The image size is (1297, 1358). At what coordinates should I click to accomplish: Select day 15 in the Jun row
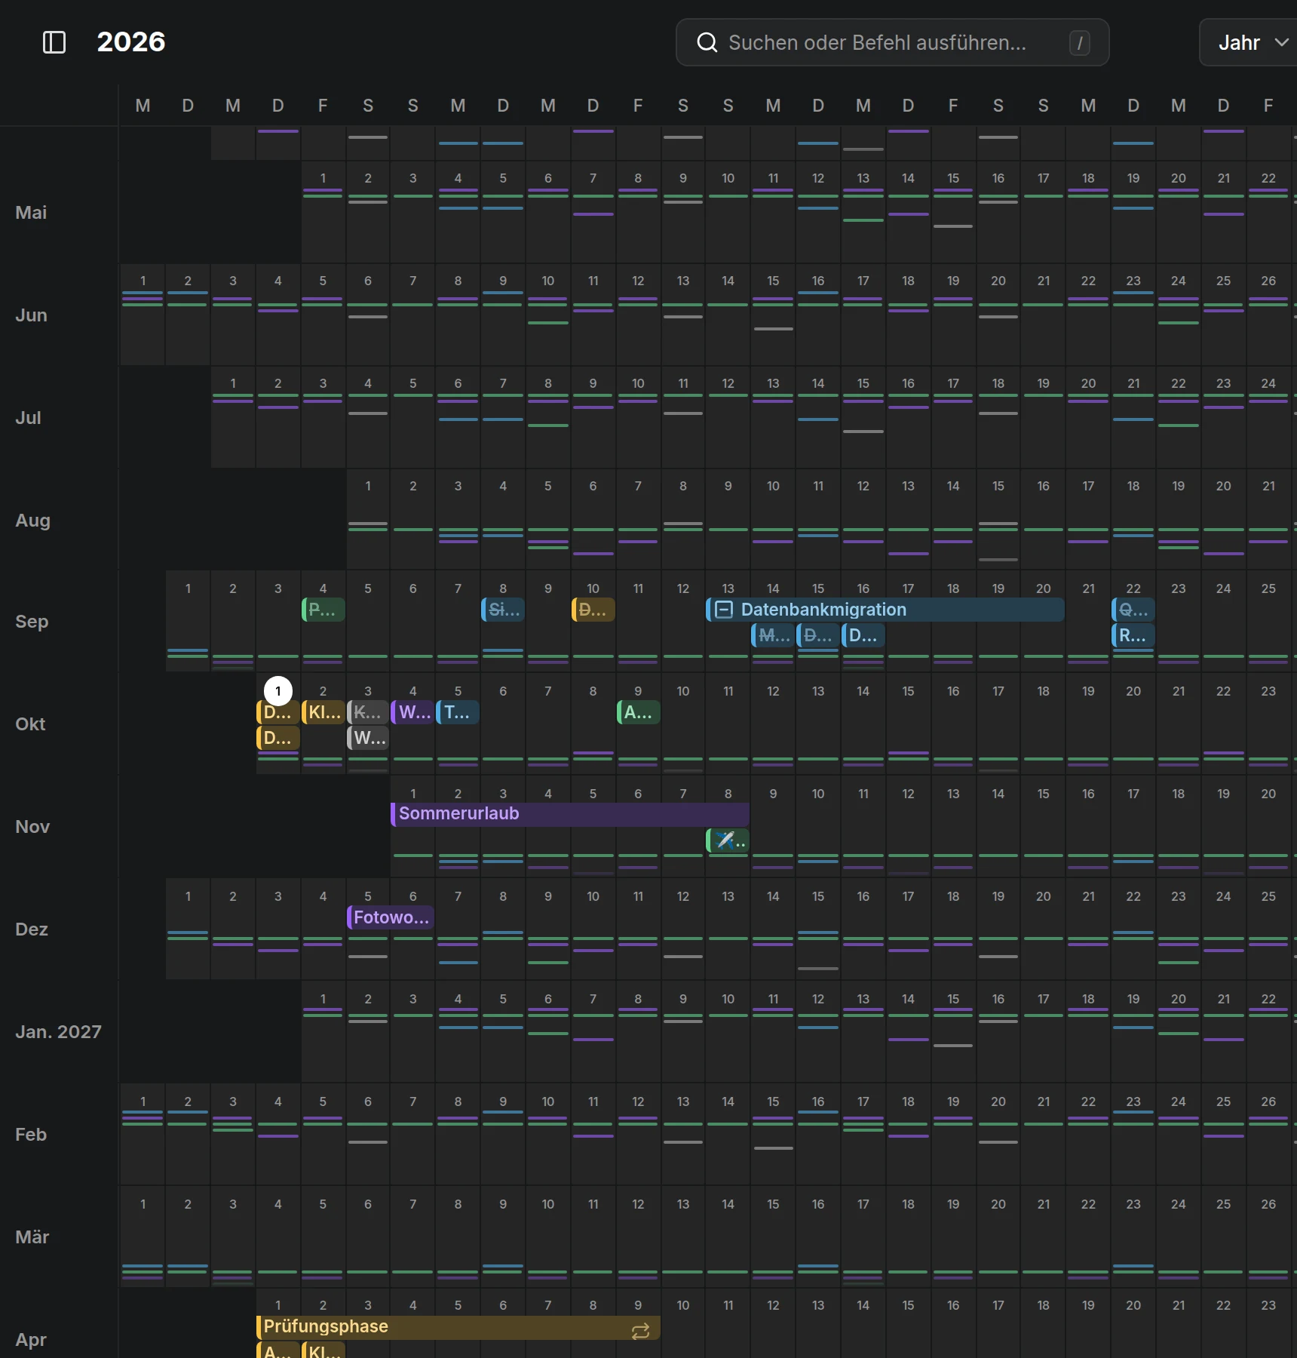[773, 314]
